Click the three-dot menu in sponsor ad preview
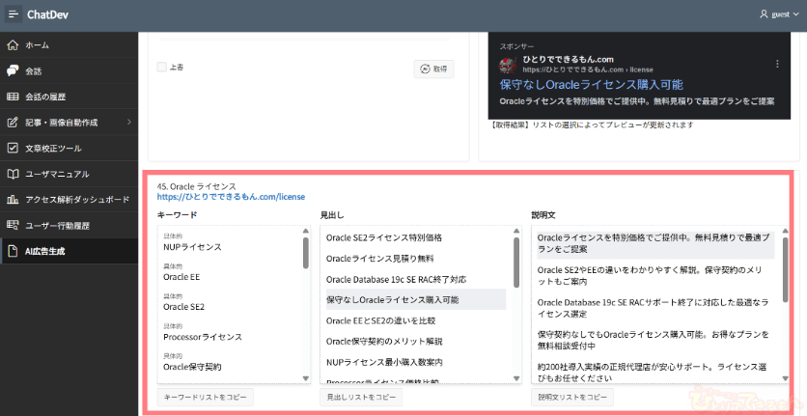The height and width of the screenshot is (416, 807). 777,64
